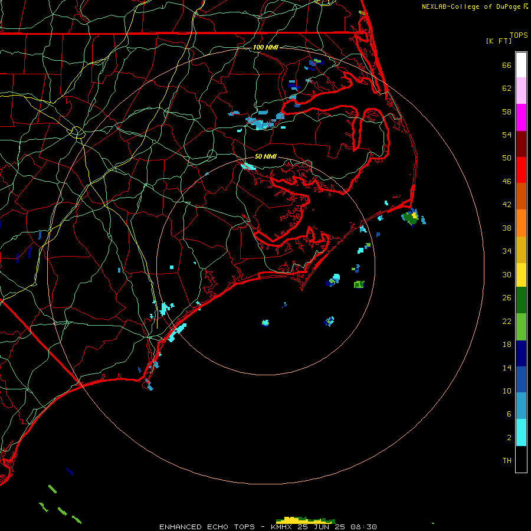Click the 42 legend value
The image size is (531, 531).
tap(507, 205)
